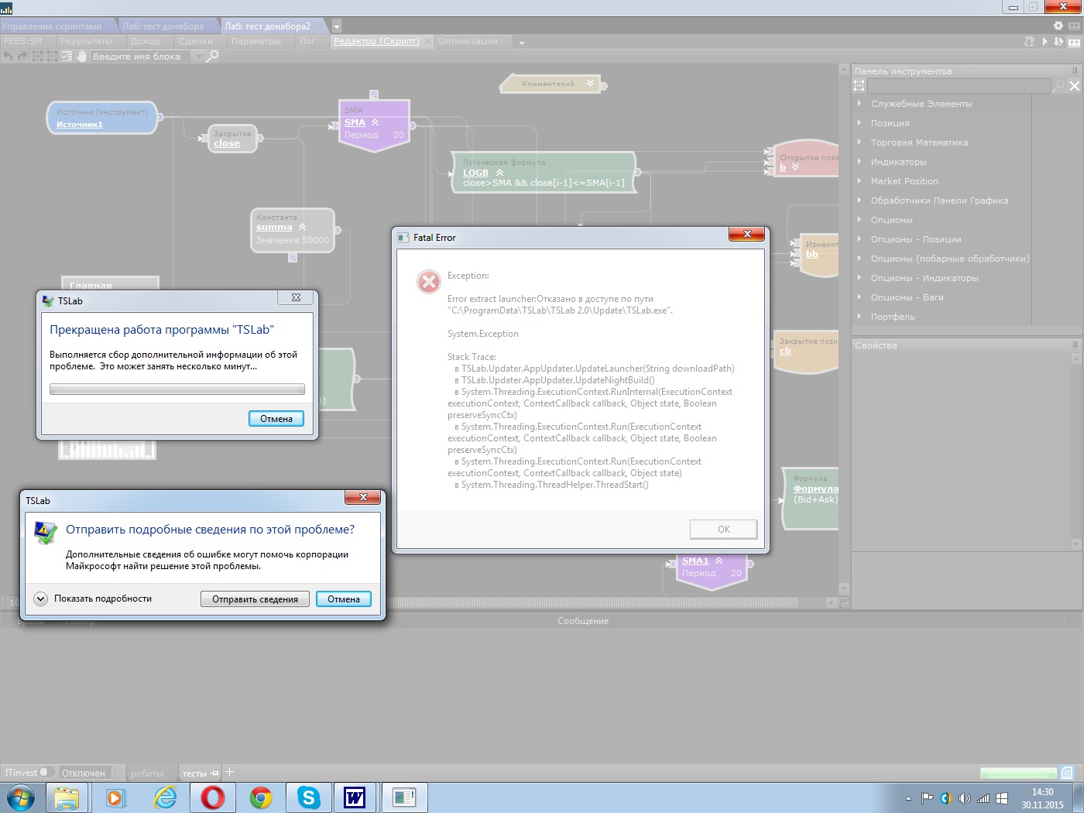This screenshot has width=1087, height=813.
Task: Expand Показать подробности details chevron
Action: point(40,599)
